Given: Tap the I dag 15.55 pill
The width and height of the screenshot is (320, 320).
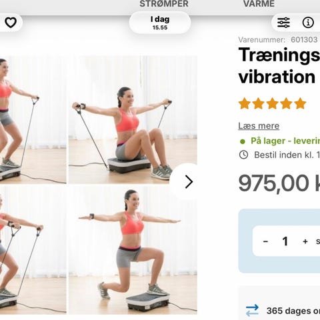Looking at the screenshot, I should 160,23.
